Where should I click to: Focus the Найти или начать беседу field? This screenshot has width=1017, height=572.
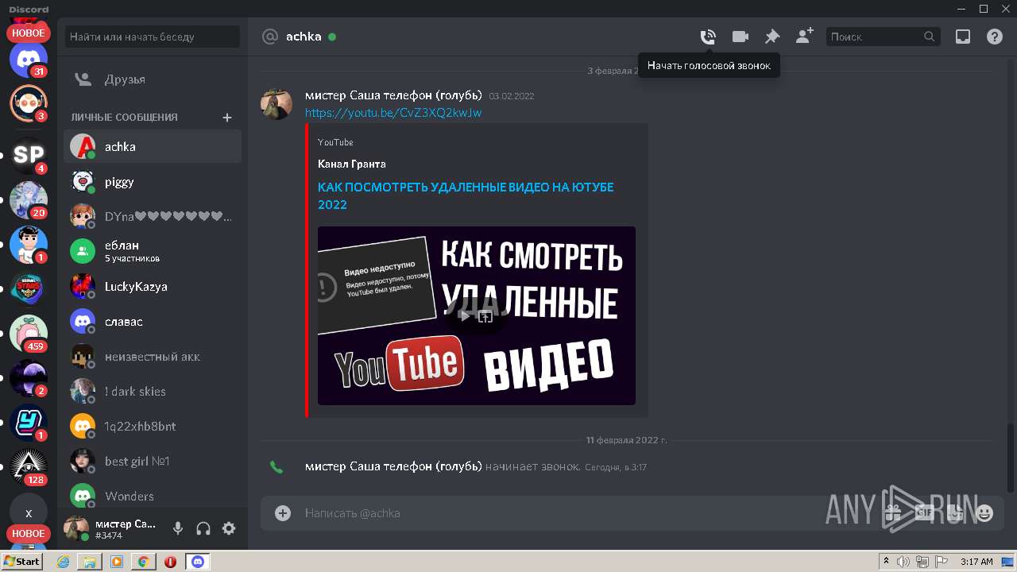152,37
